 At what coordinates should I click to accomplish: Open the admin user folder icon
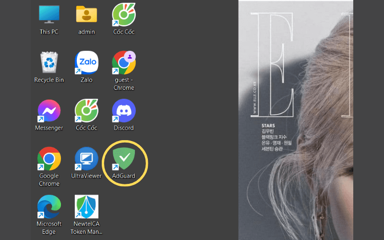pos(86,14)
